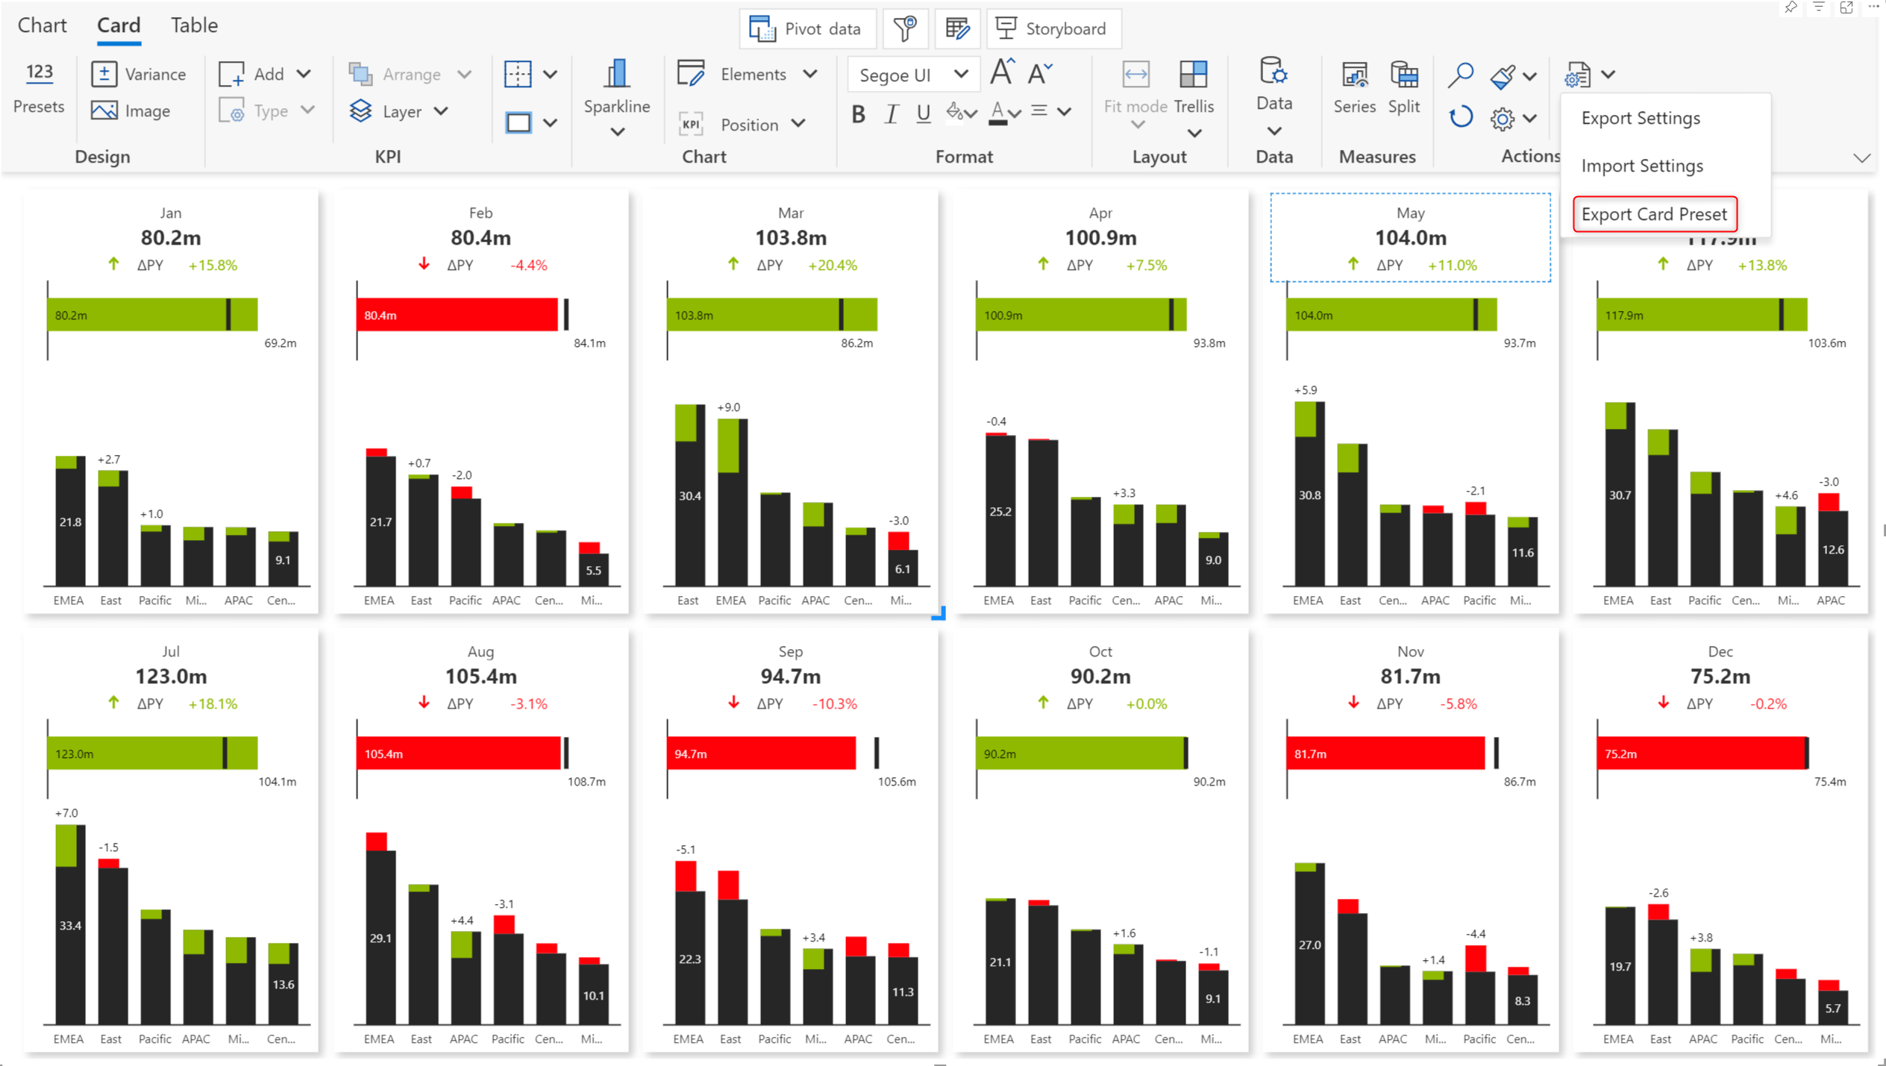
Task: Click the red 80.4m bar in Feb card
Action: click(x=457, y=315)
